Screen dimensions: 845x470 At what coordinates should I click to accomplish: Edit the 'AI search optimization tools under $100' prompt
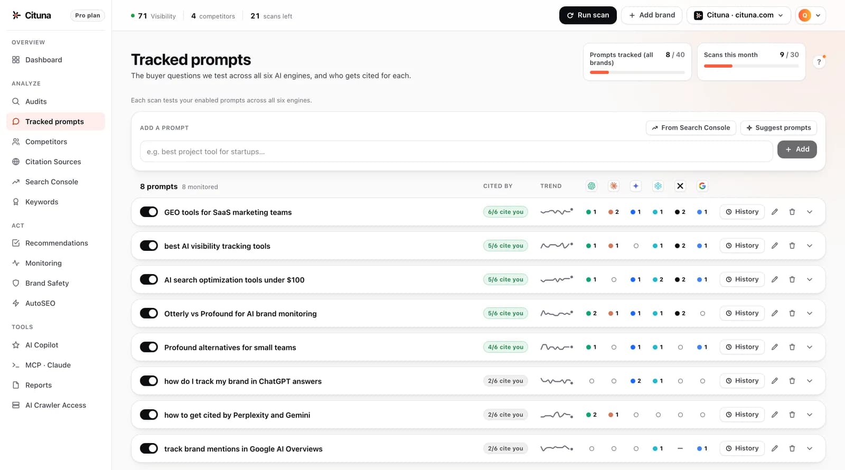775,279
